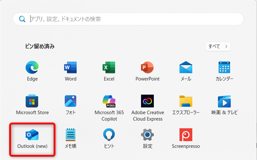Open エクスプローラー file manager
Screen dimensions: 257x160
(186, 101)
